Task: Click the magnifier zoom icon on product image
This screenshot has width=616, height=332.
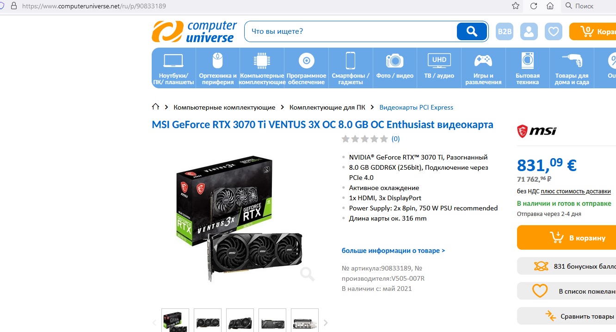Action: (x=307, y=274)
